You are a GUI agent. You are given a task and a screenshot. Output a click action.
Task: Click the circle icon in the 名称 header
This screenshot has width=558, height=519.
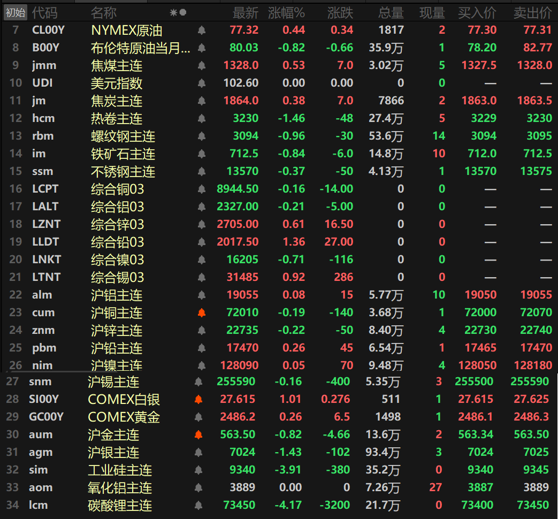click(182, 12)
